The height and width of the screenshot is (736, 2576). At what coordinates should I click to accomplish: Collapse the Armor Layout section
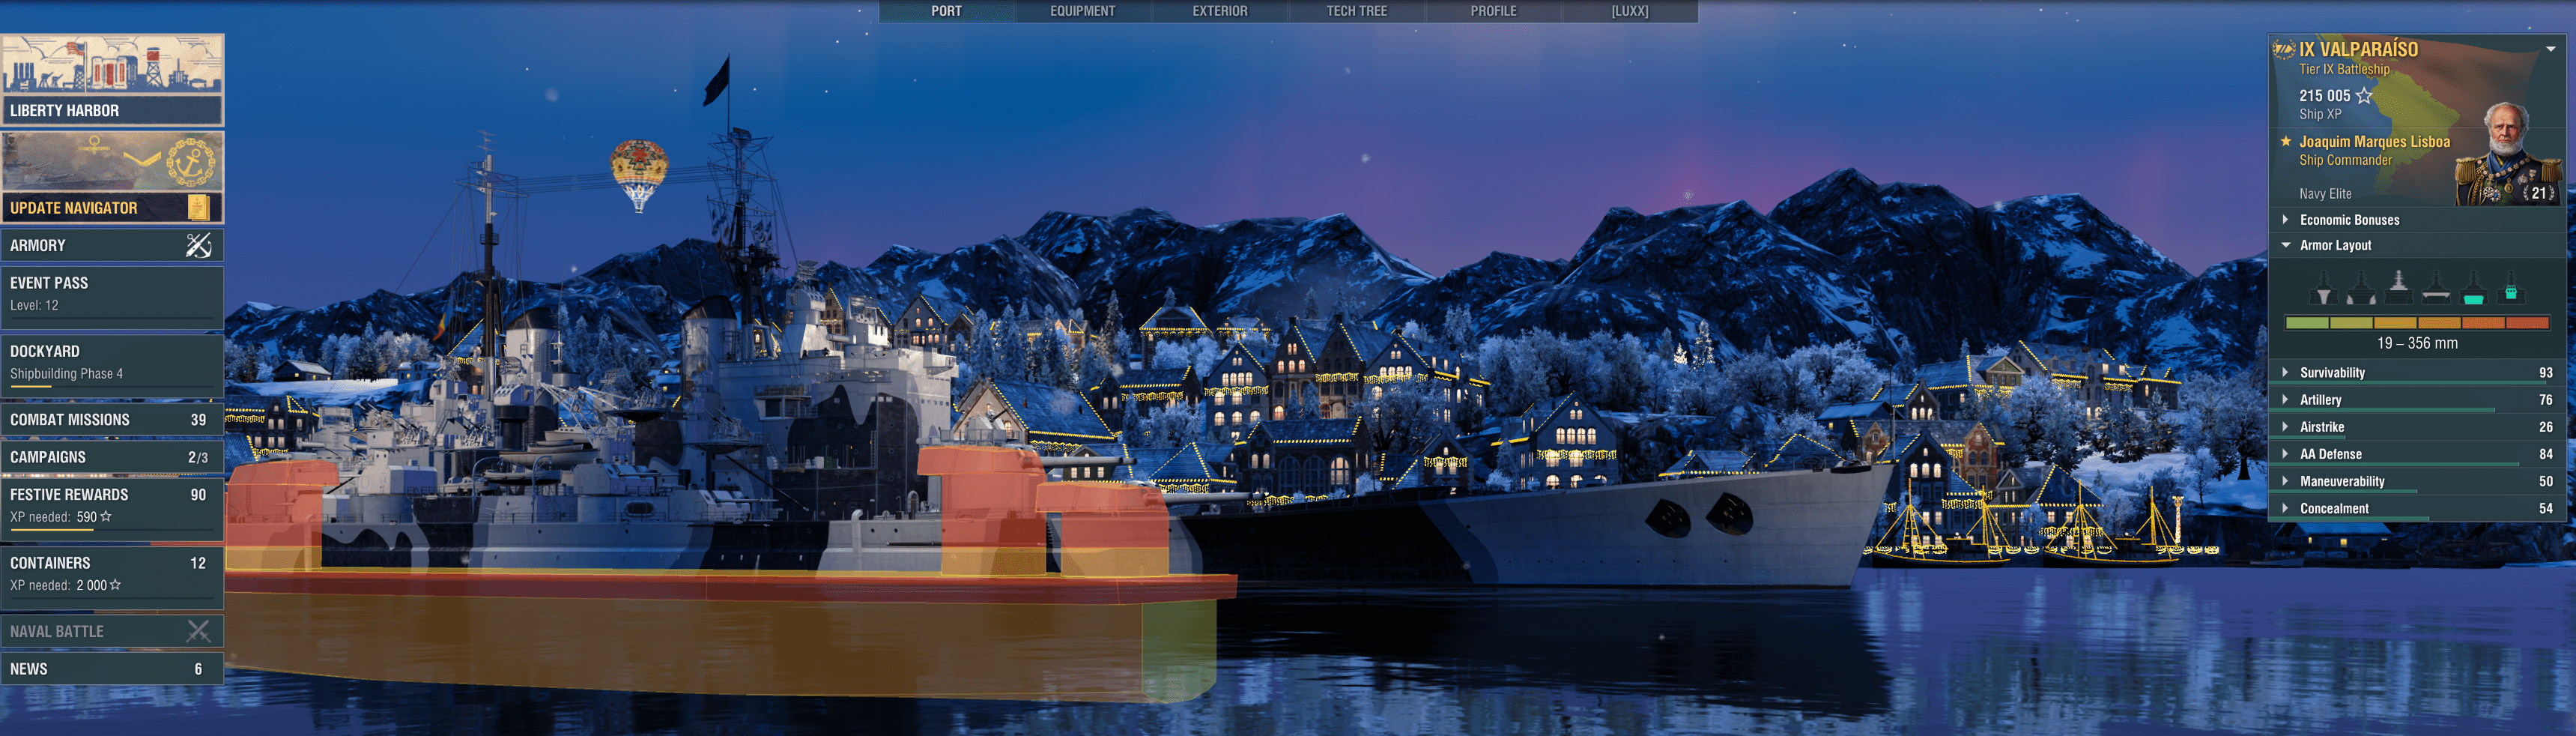point(2417,245)
